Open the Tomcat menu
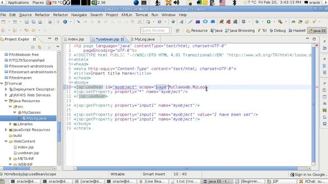Image resolution: width=328 pixels, height=184 pixels. pyautogui.click(x=141, y=15)
